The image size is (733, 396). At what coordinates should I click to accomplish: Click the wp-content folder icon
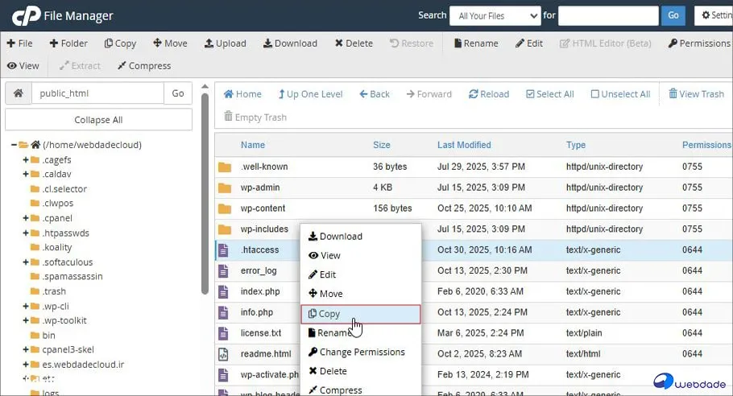225,208
